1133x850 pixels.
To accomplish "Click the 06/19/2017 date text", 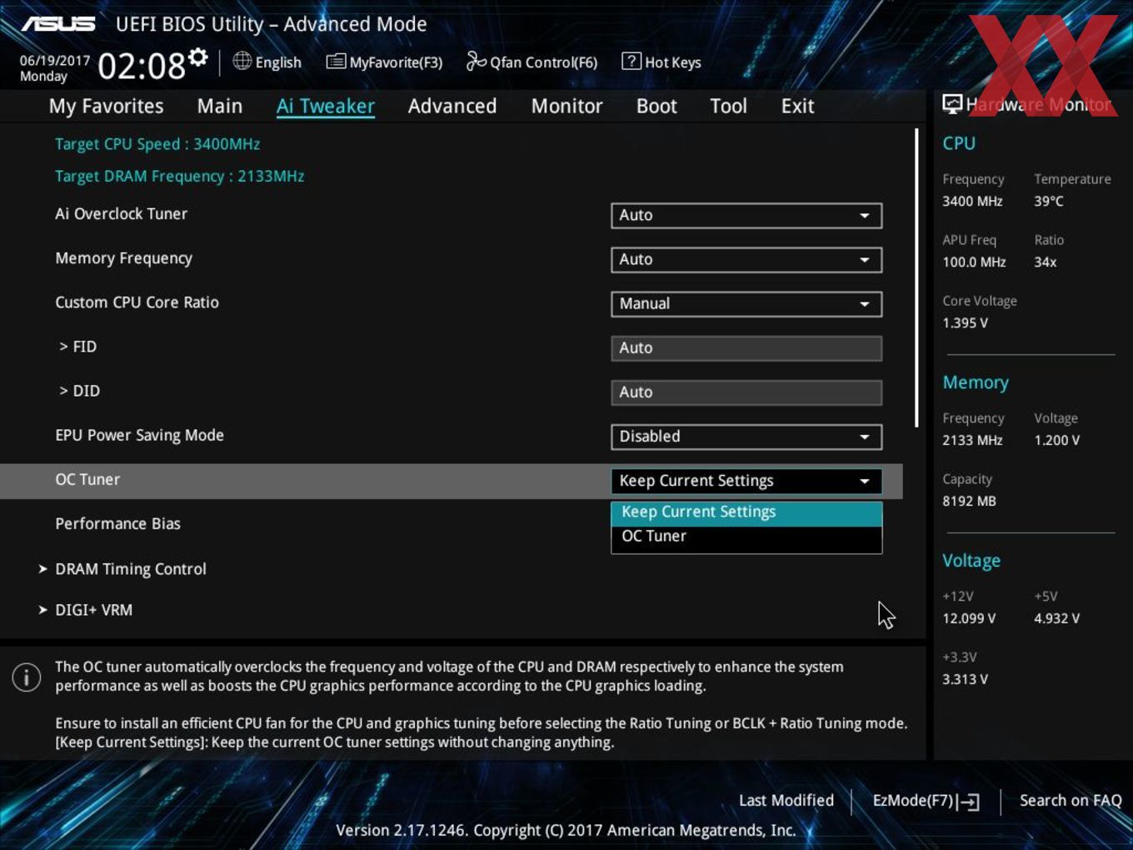I will click(55, 60).
